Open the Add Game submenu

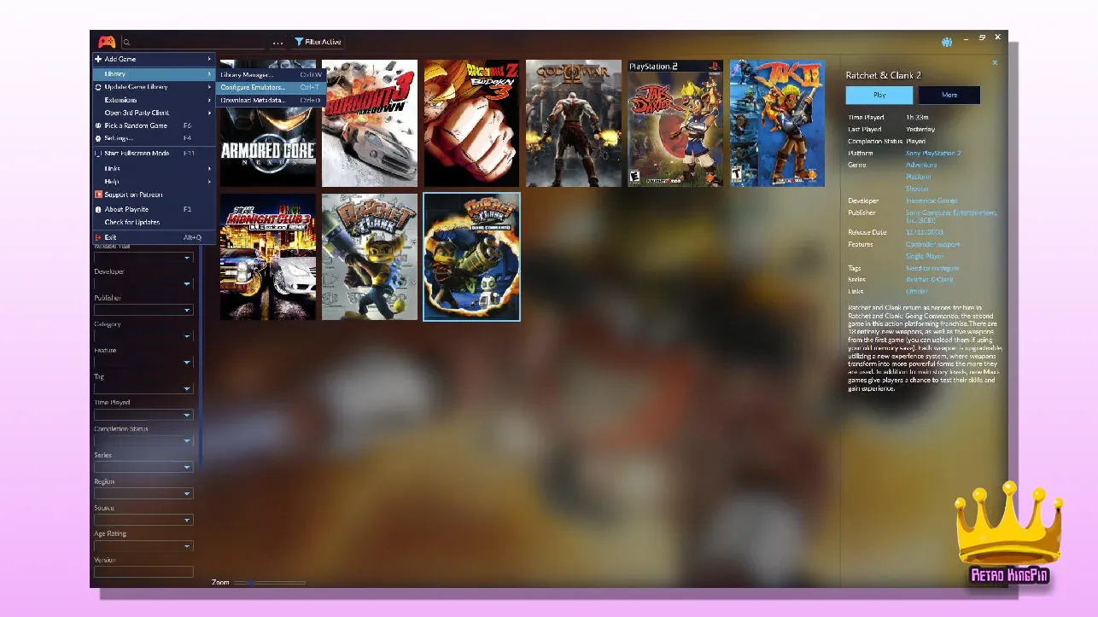[154, 59]
